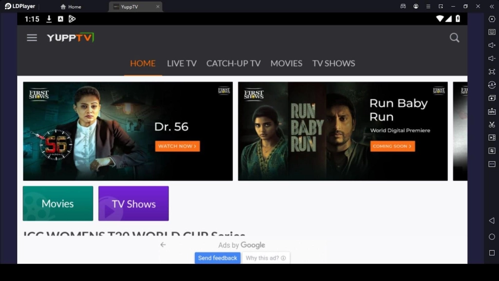
Task: Open the TV Shows purple tile
Action: (133, 203)
